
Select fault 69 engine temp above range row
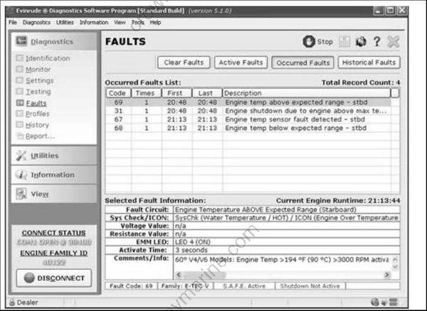click(248, 102)
